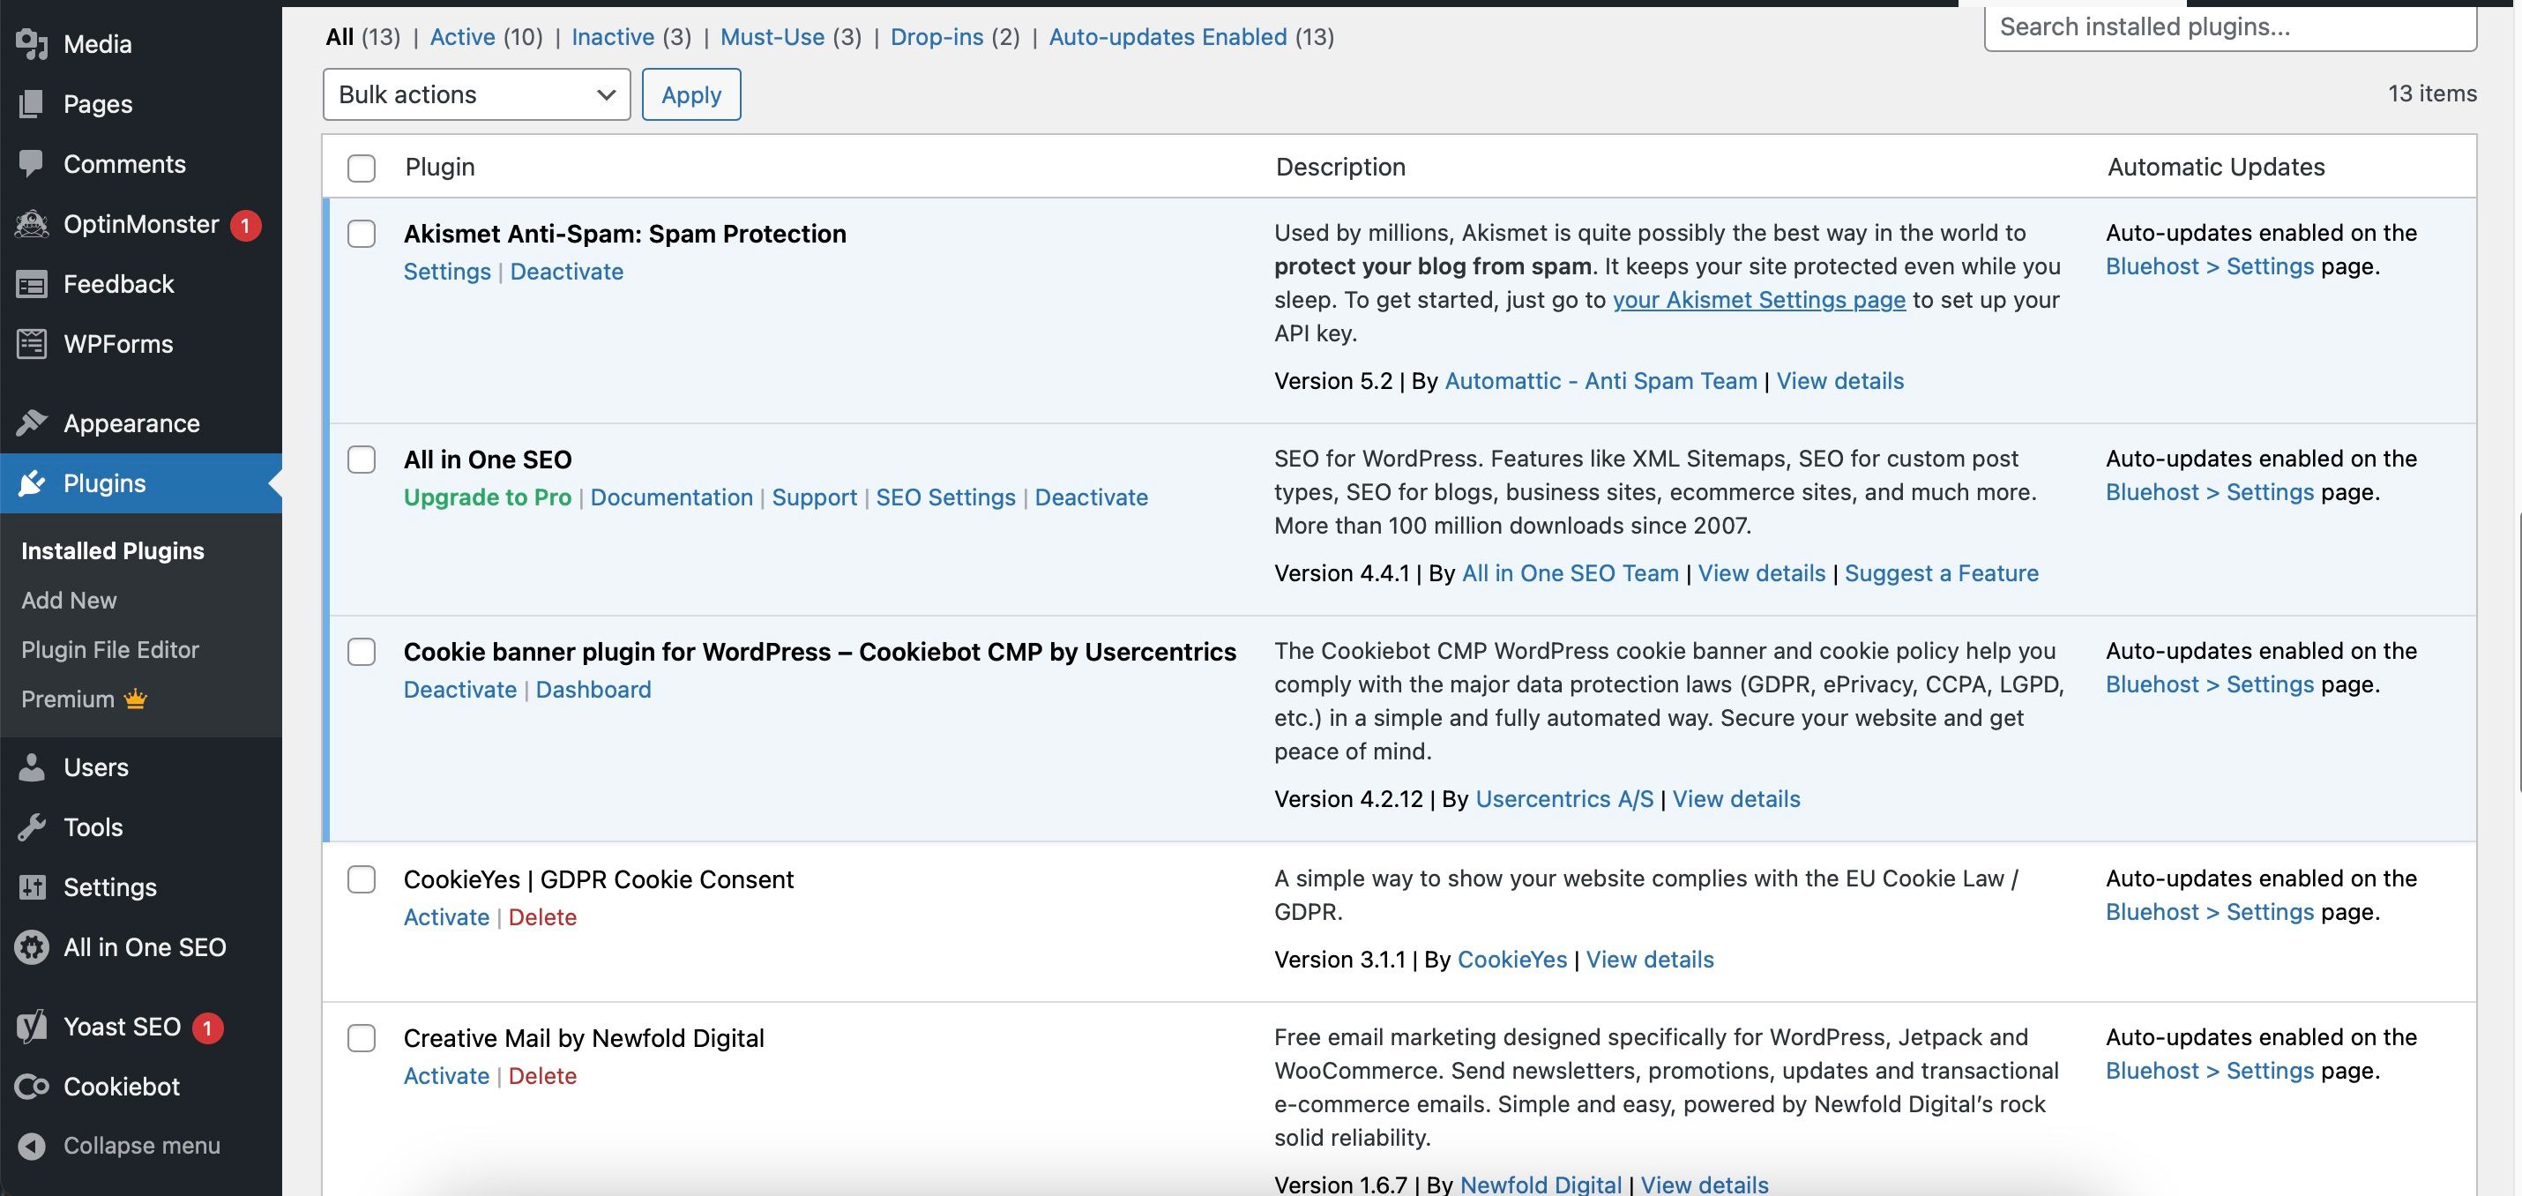Click the Users person icon
The image size is (2522, 1196).
click(x=32, y=767)
